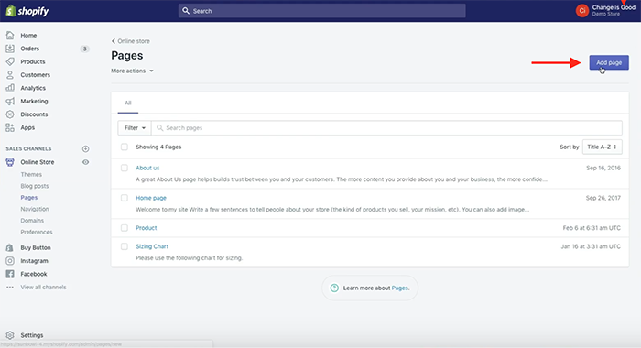
Task: Go to Navigation in the sidebar
Action: click(35, 209)
